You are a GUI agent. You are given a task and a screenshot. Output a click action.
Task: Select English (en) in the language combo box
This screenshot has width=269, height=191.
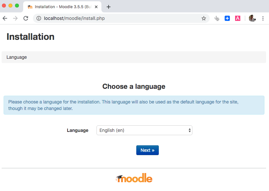(x=144, y=130)
